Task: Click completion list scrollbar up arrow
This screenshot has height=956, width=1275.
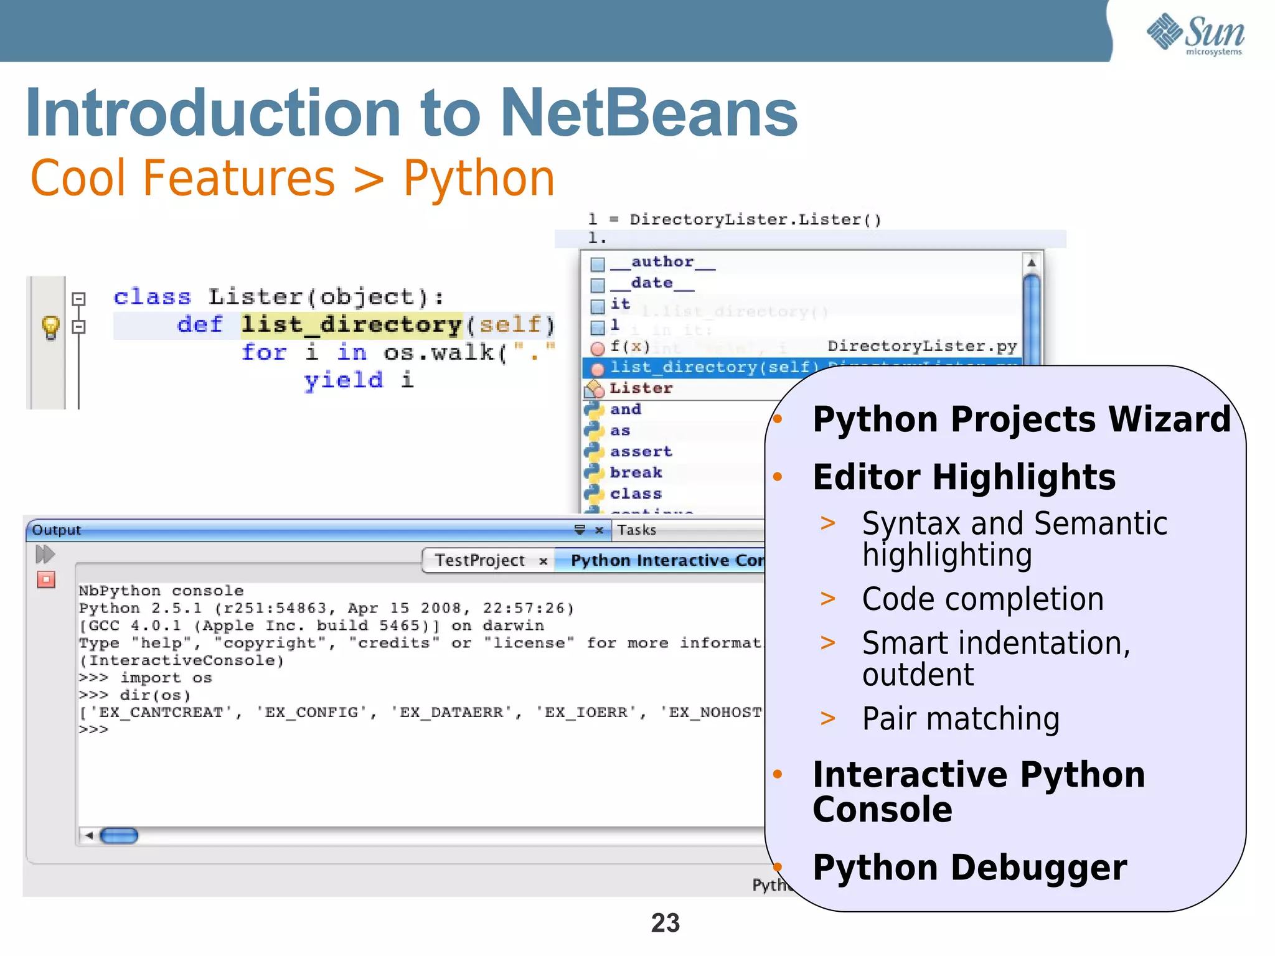Action: click(x=1031, y=263)
